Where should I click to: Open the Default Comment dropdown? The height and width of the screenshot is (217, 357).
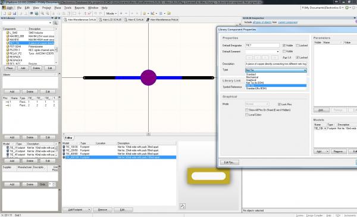click(277, 52)
